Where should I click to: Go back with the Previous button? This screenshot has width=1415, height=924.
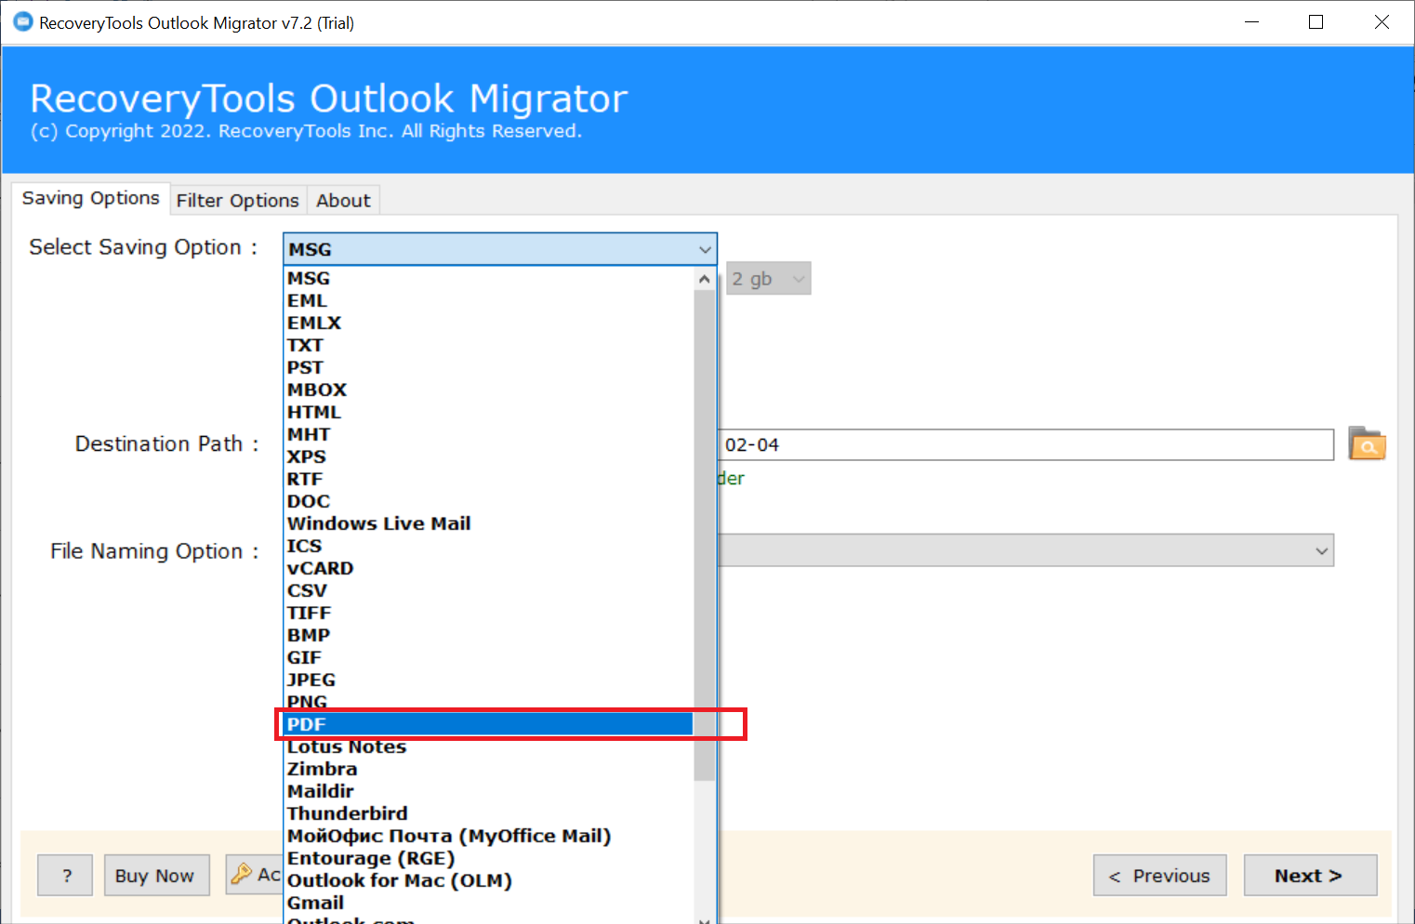coord(1159,875)
